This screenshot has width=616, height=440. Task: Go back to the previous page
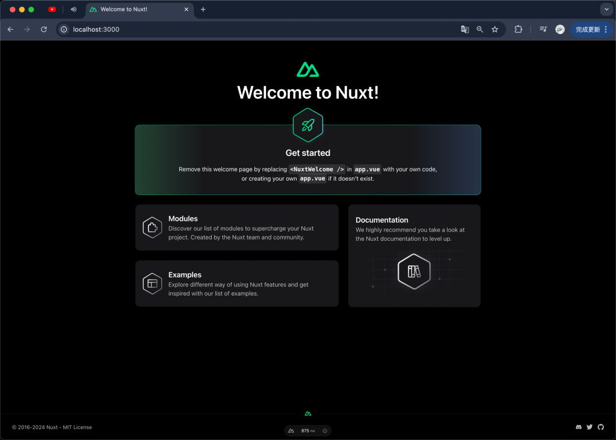point(11,29)
